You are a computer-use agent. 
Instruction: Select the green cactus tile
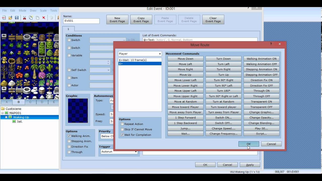point(49,68)
